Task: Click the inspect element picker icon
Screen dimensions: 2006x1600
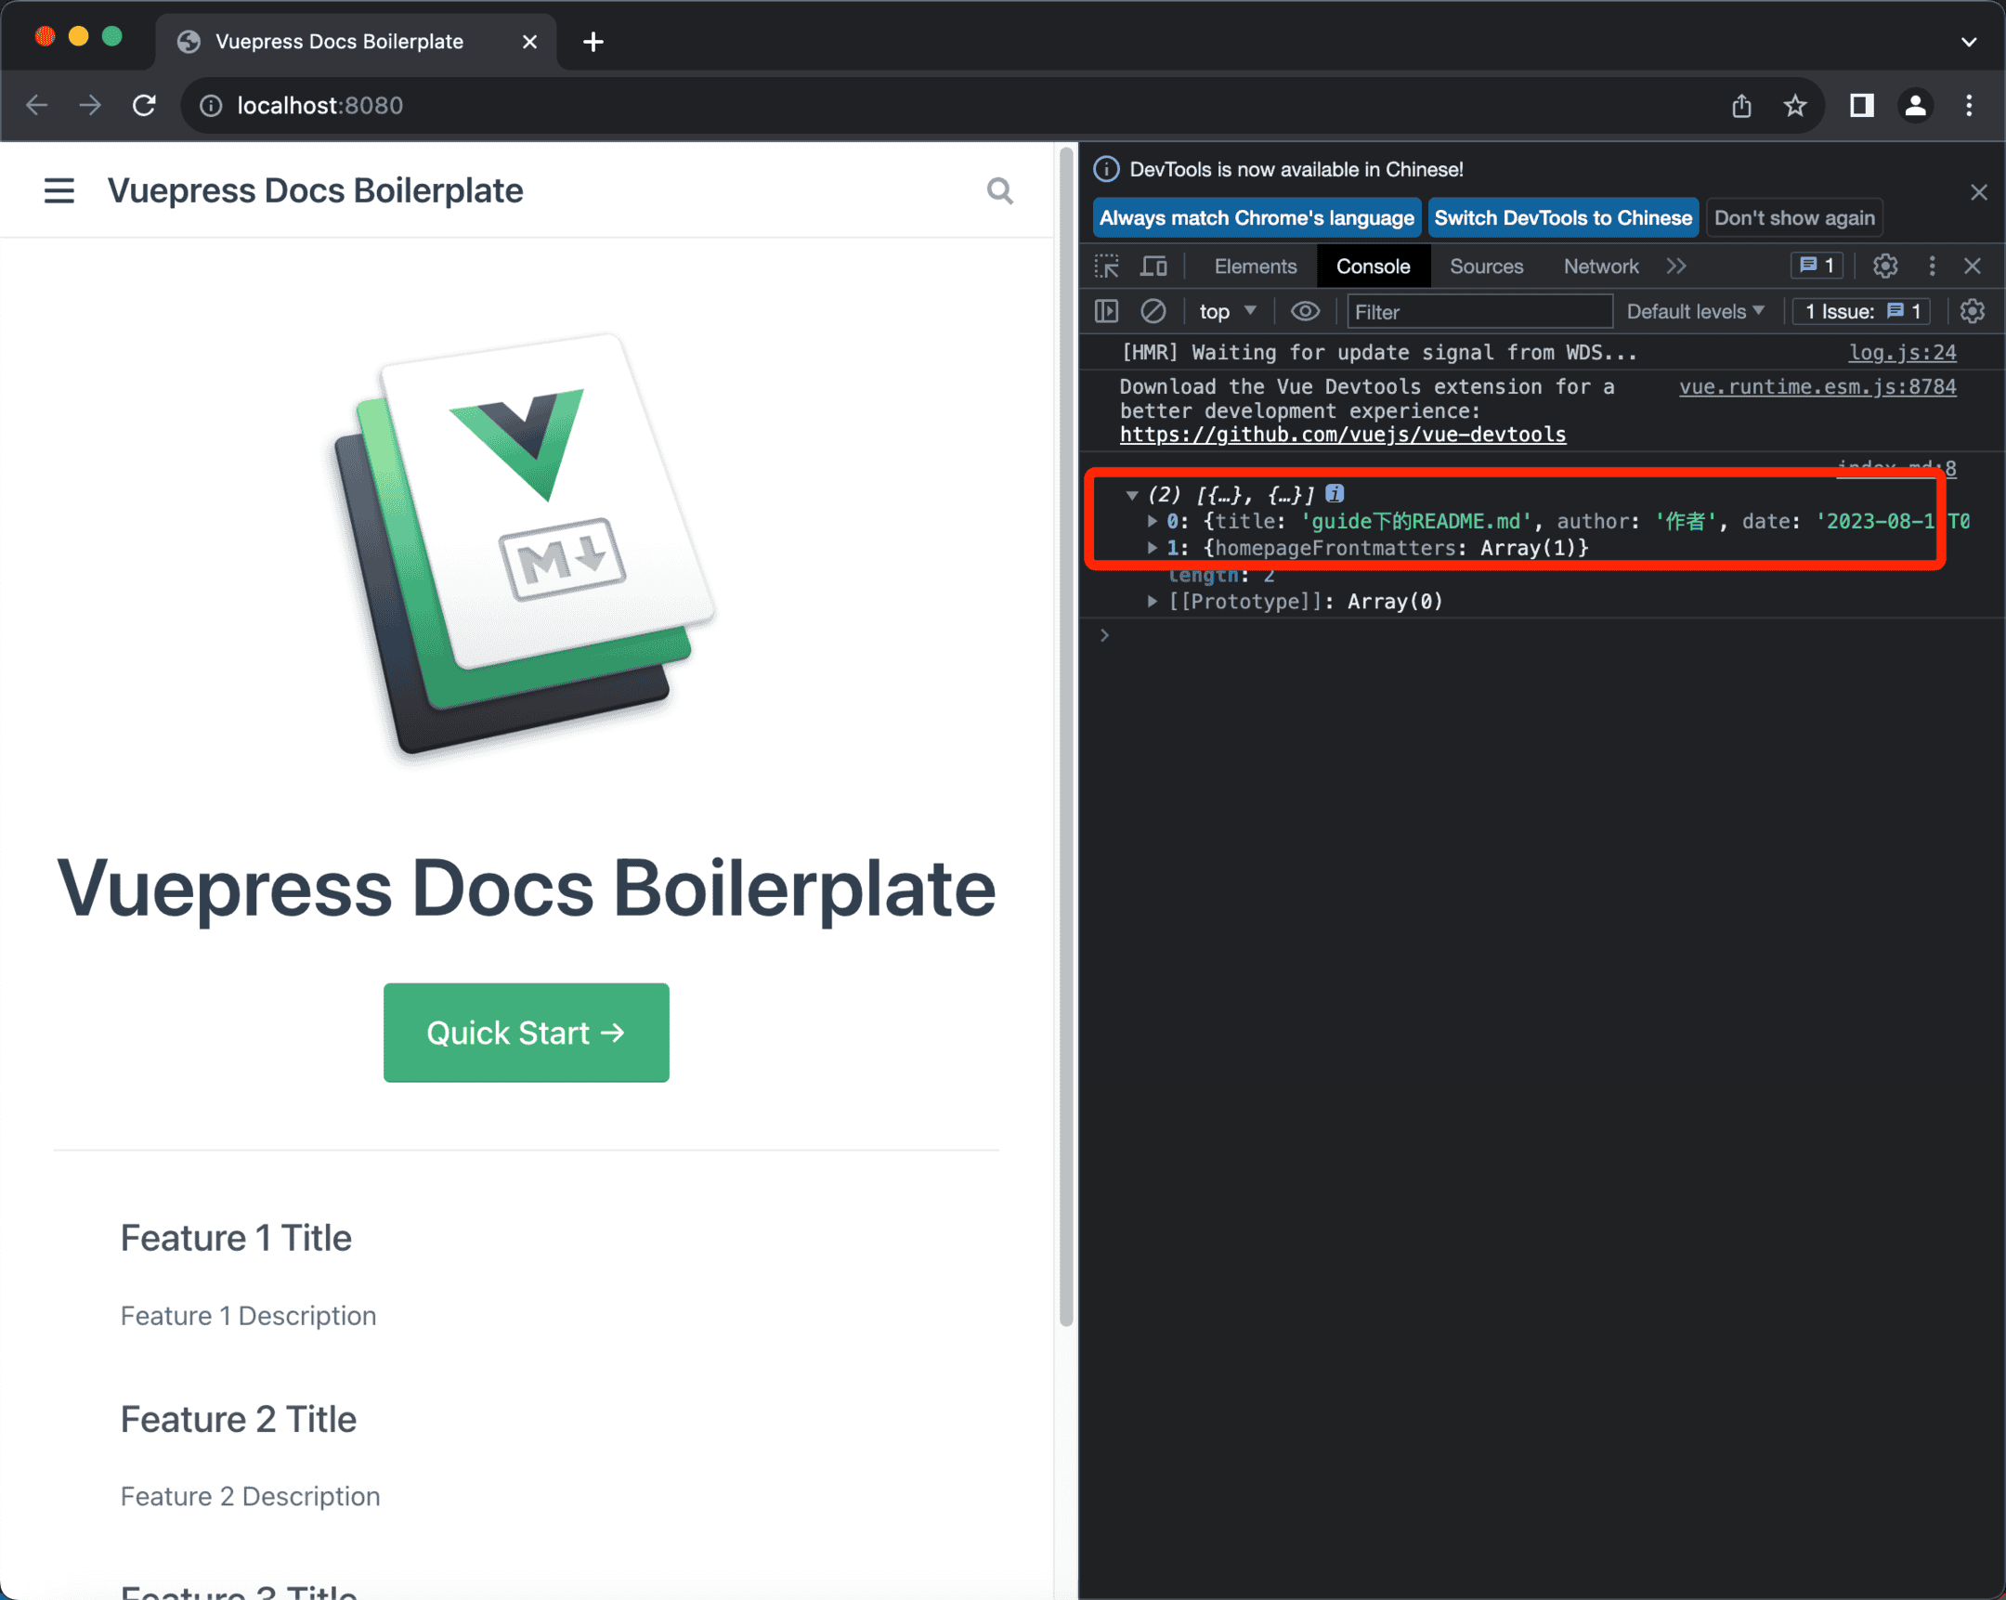Action: pos(1106,266)
